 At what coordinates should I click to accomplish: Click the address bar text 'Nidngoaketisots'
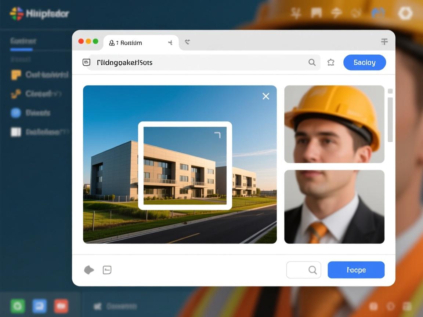click(124, 63)
